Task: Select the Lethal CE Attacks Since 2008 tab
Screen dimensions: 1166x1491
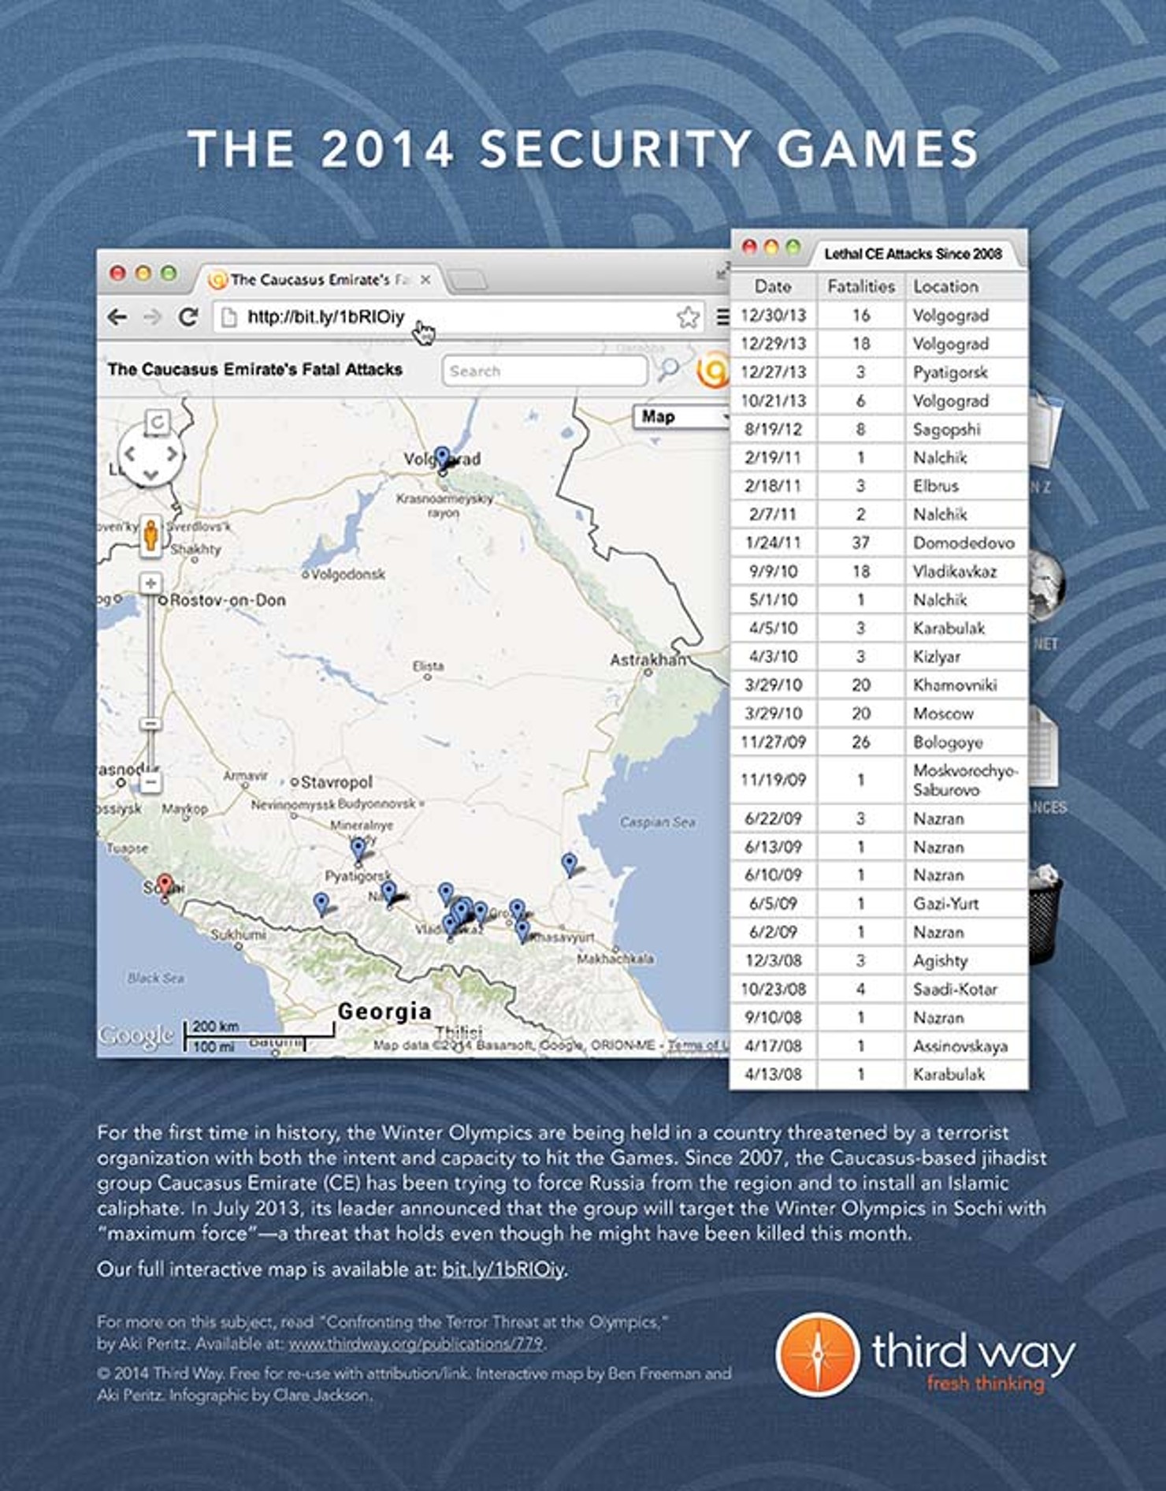Action: pos(912,254)
